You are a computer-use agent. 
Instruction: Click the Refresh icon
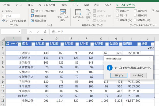click(88, 12)
